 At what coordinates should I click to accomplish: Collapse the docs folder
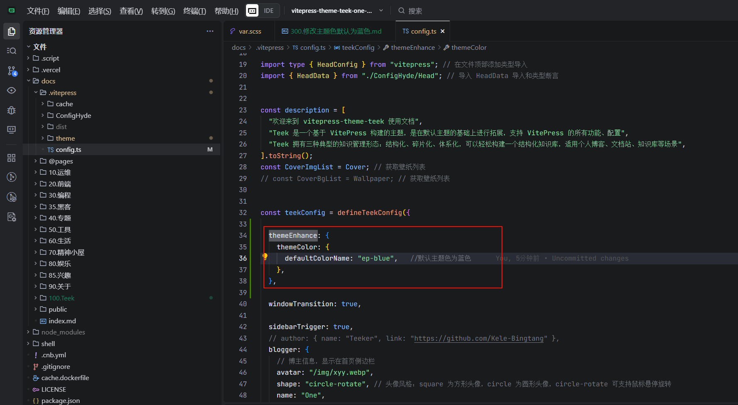coord(28,81)
